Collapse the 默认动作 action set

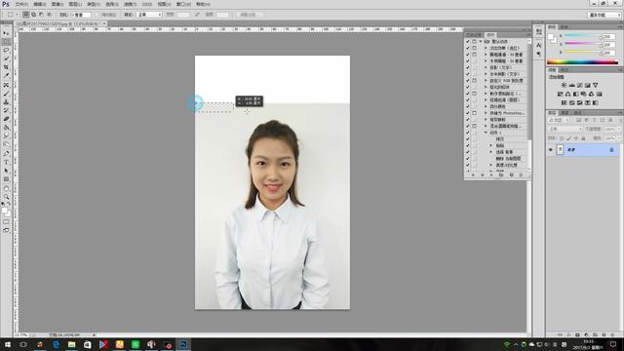tap(481, 41)
